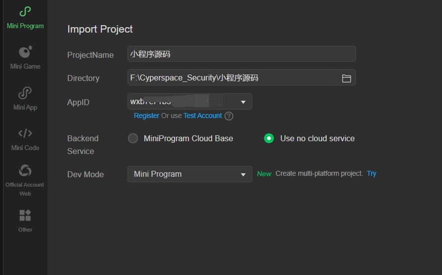Open the Mini Code section

[25, 139]
